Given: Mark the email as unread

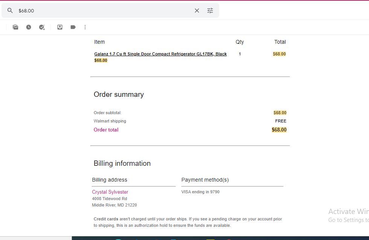Looking at the screenshot, I should pos(15,27).
